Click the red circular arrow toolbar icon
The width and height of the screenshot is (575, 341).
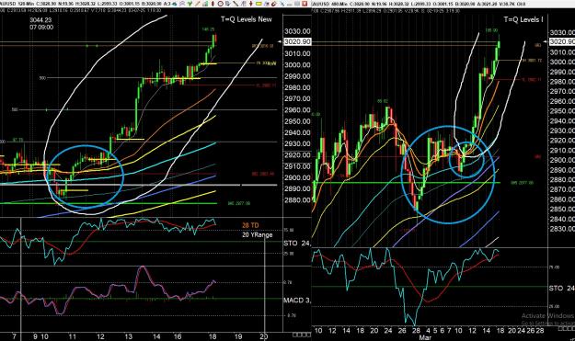[274, 4]
